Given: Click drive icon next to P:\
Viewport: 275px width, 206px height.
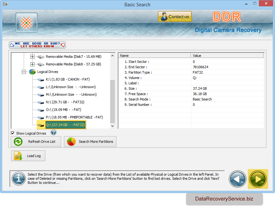Looking at the screenshot, I should tap(41, 118).
